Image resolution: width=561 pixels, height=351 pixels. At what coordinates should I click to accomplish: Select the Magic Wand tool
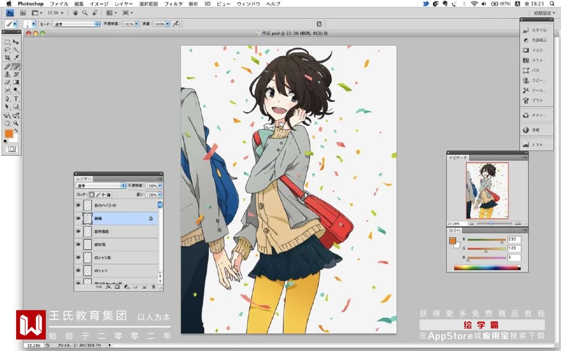click(x=16, y=50)
